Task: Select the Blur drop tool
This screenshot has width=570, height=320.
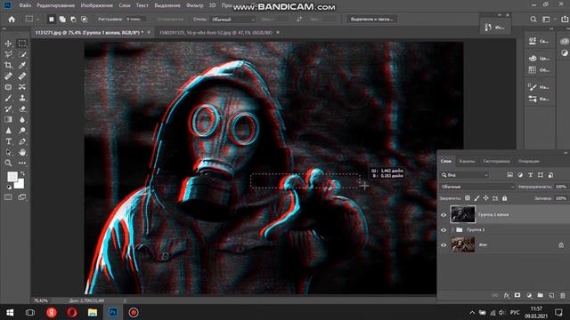Action: 22,120
